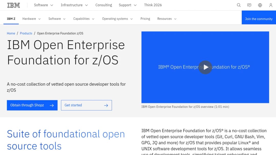Image resolution: width=276 pixels, height=155 pixels.
Task: Expand the IBM Z Software dropdown
Action: tap(57, 19)
